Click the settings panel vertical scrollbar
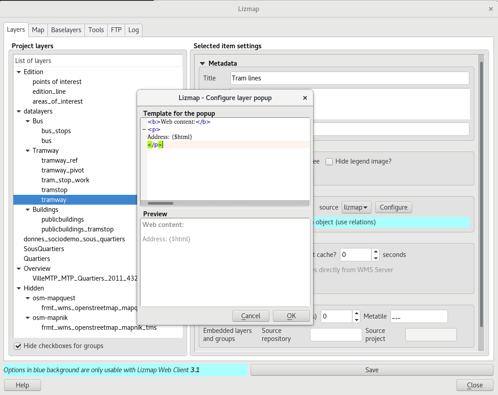 click(481, 194)
